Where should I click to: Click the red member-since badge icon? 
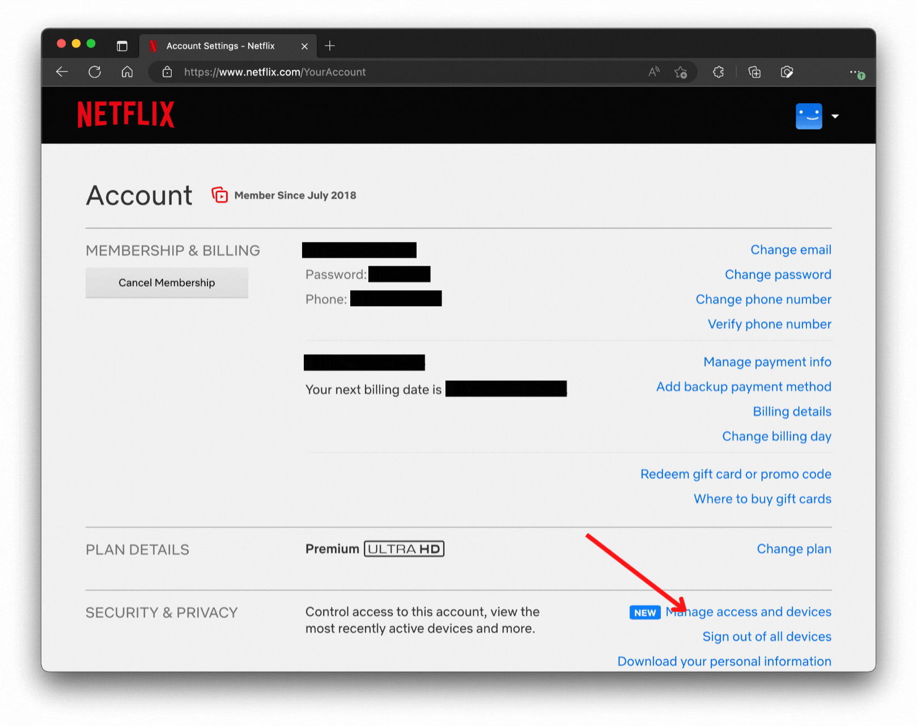220,195
